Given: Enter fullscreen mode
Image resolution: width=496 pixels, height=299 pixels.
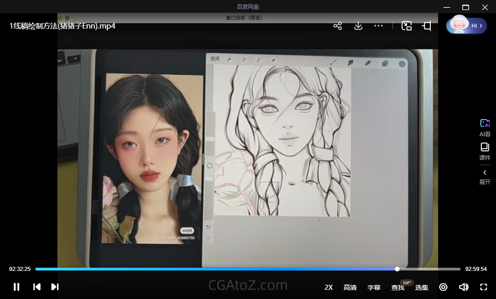Looking at the screenshot, I should [x=483, y=287].
